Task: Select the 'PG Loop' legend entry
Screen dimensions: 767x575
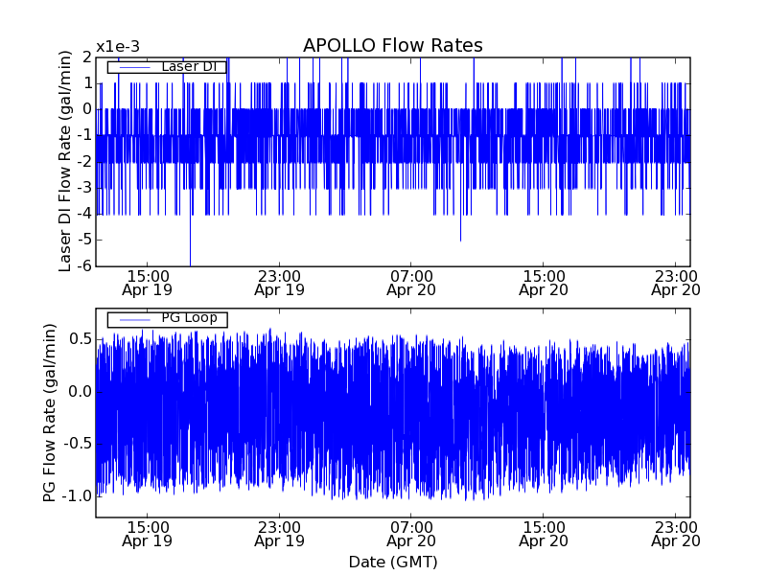Action: tap(167, 319)
